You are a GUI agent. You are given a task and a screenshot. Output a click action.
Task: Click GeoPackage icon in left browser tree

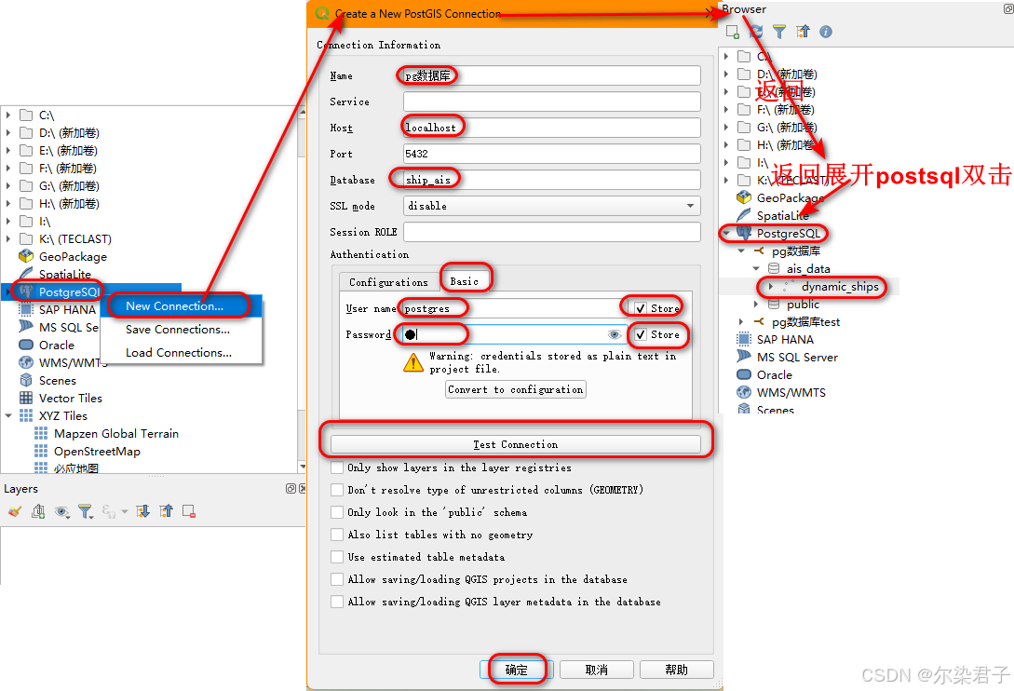point(26,256)
